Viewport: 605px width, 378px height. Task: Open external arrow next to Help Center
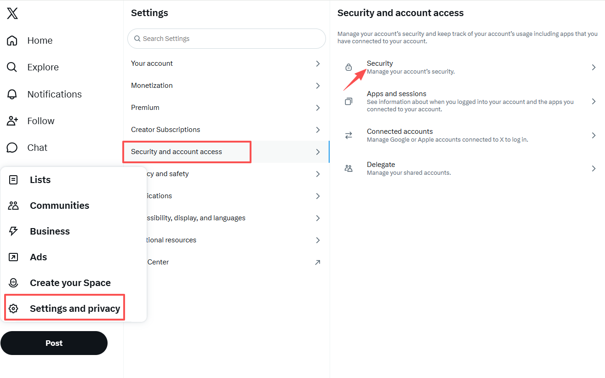tap(318, 262)
